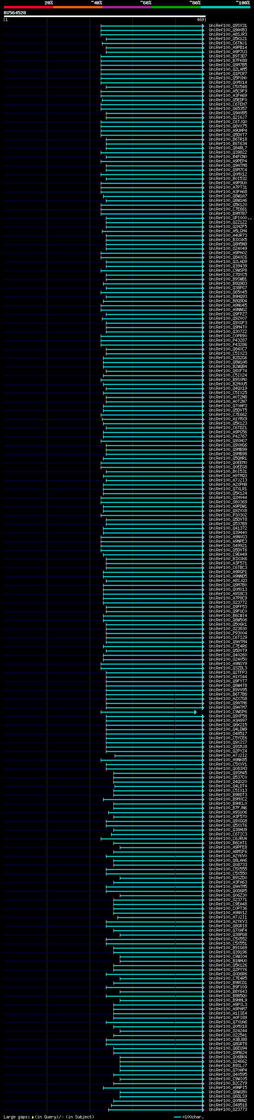The width and height of the screenshot is (254, 1120).
Task: Select hit label UniRef100_Q84RL7
Action: point(228,148)
